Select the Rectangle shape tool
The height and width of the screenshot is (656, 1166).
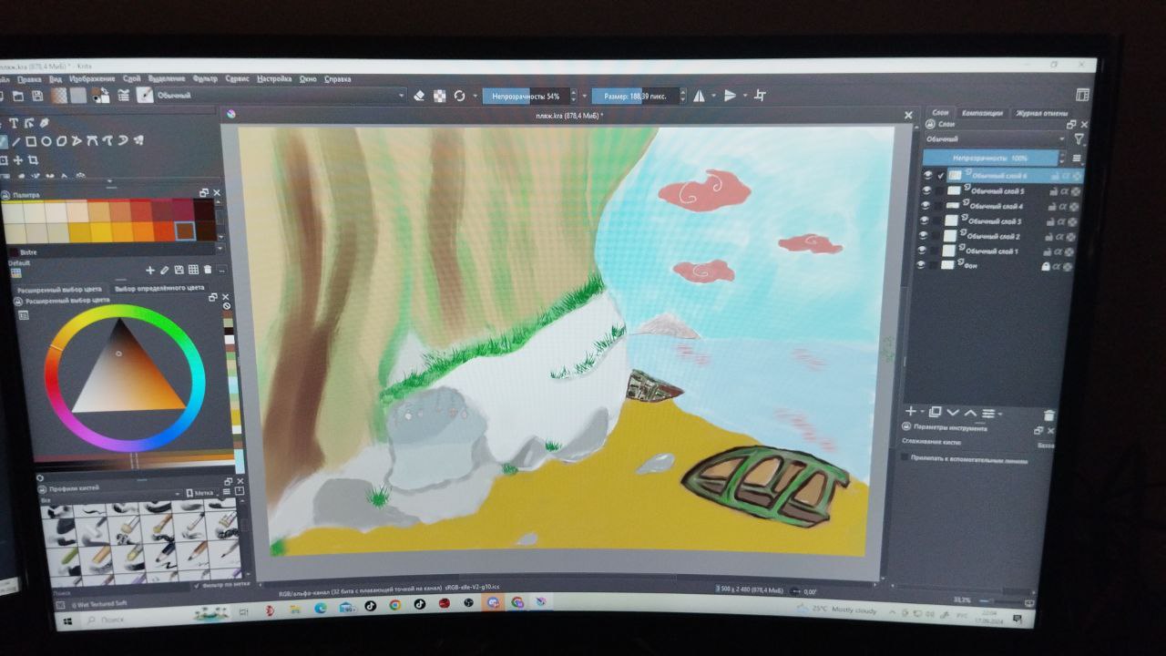pyautogui.click(x=30, y=141)
